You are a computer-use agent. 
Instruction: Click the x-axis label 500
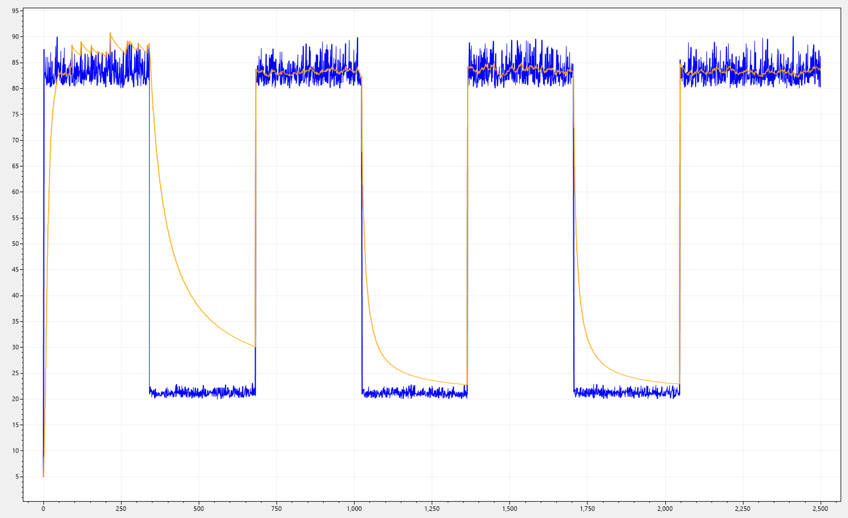198,509
